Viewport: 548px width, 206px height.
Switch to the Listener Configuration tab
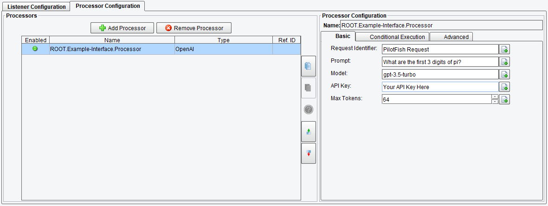36,6
